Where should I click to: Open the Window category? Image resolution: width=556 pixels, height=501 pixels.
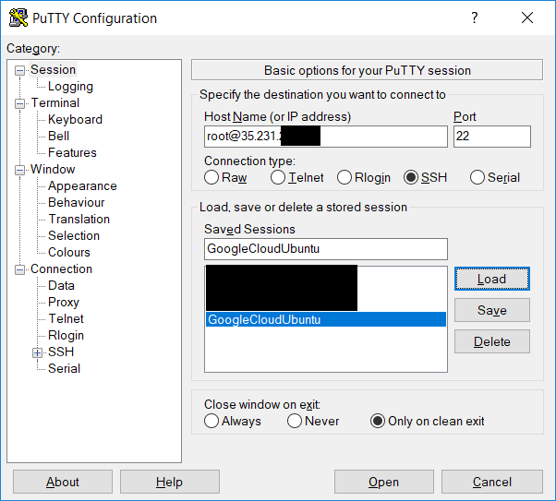[x=53, y=170]
